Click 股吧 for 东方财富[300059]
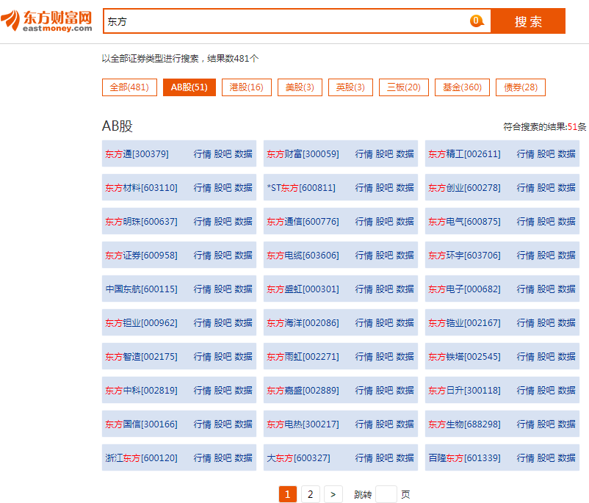This screenshot has height=503, width=589. click(x=384, y=154)
